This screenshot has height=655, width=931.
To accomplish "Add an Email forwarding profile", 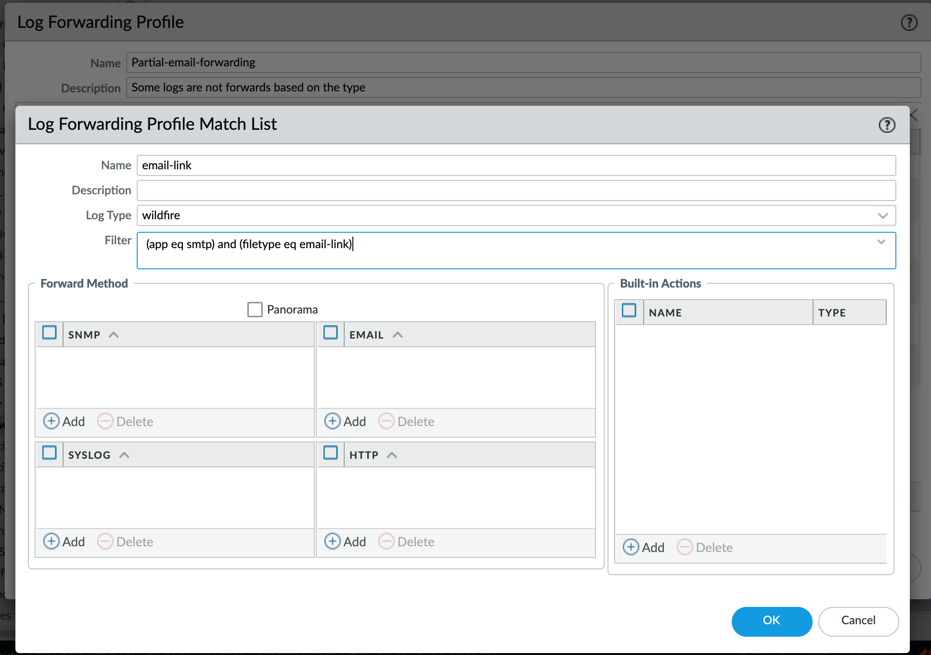I will (345, 421).
